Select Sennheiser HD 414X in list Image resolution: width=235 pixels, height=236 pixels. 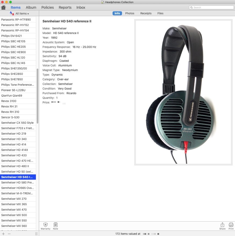click(x=18, y=150)
